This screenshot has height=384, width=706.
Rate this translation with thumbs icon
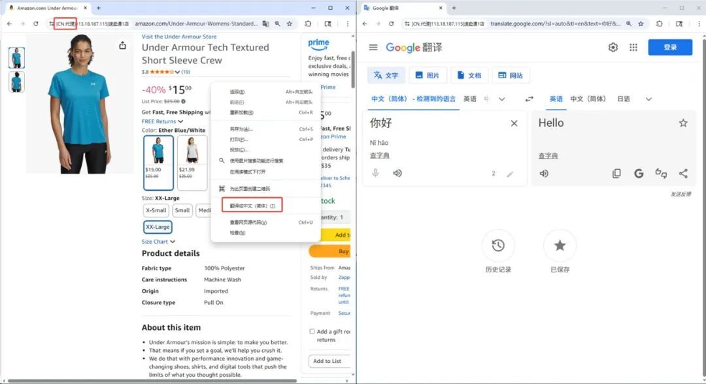pos(660,174)
